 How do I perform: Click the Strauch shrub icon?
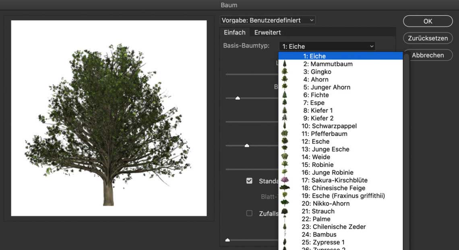(x=285, y=211)
